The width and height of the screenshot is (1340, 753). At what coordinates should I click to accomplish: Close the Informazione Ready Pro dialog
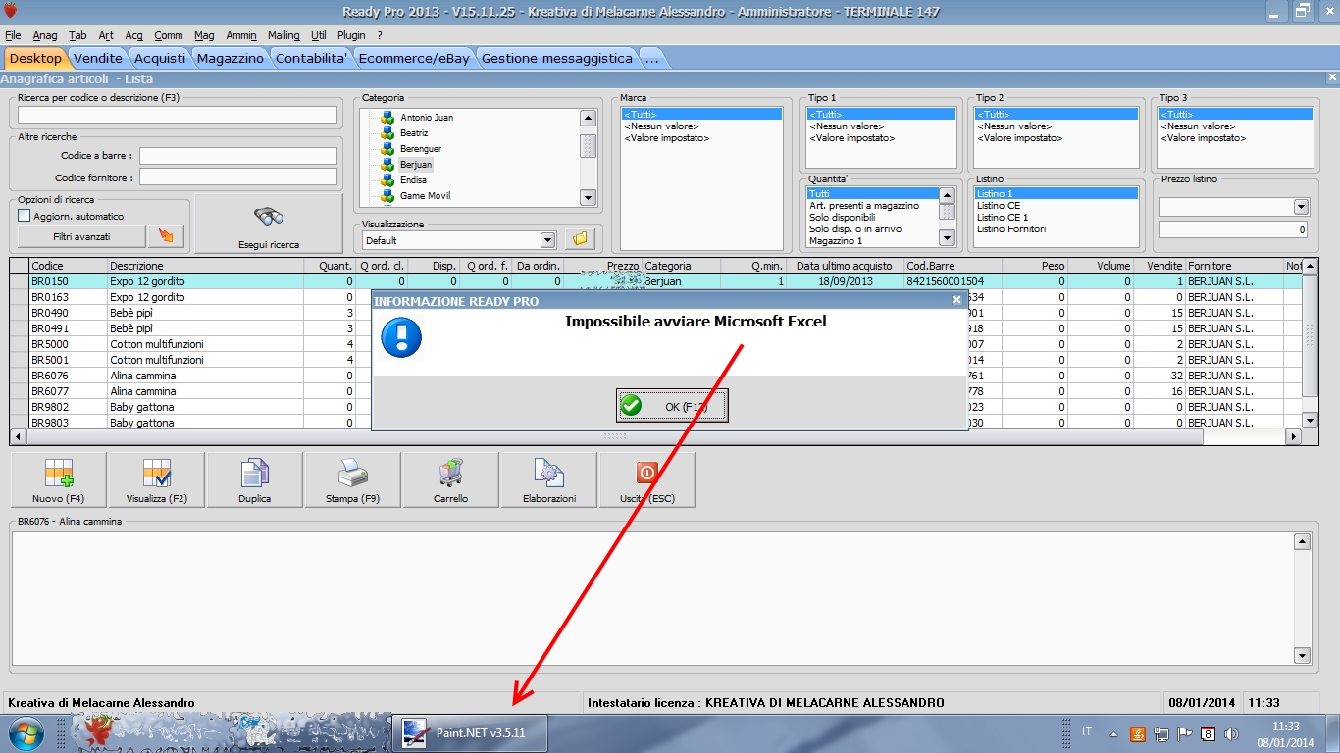tap(956, 300)
